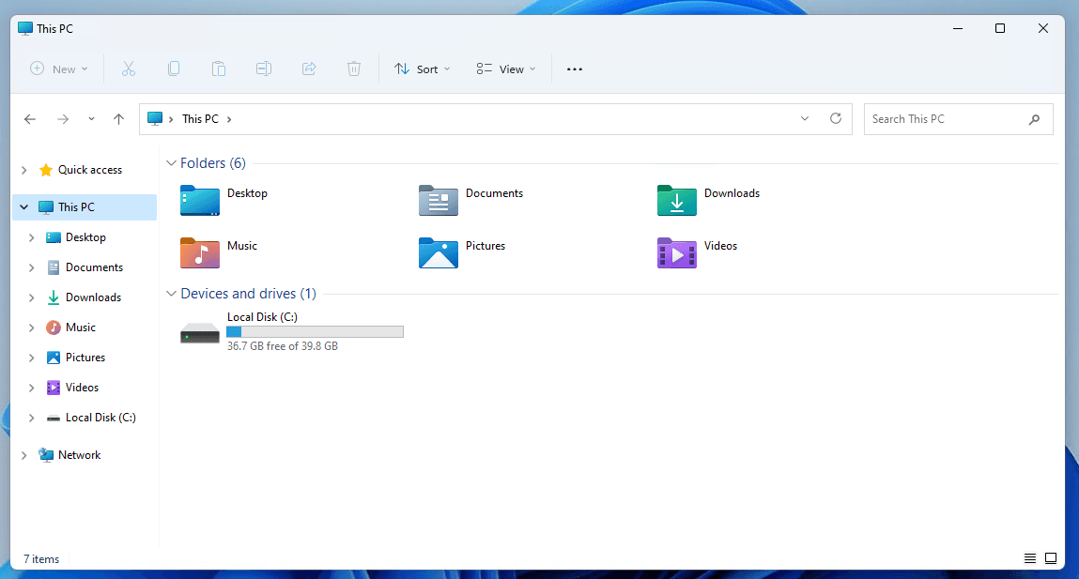The image size is (1079, 579).
Task: Expand Network in navigation pane
Action: (x=24, y=455)
